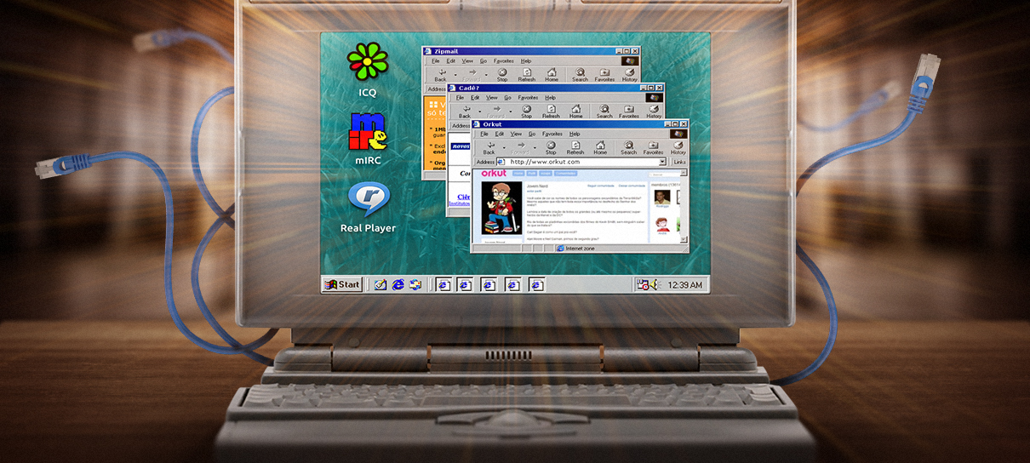Open the Favorites menu in Cadê? window
Viewport: 1030px width, 463px height.
click(529, 98)
